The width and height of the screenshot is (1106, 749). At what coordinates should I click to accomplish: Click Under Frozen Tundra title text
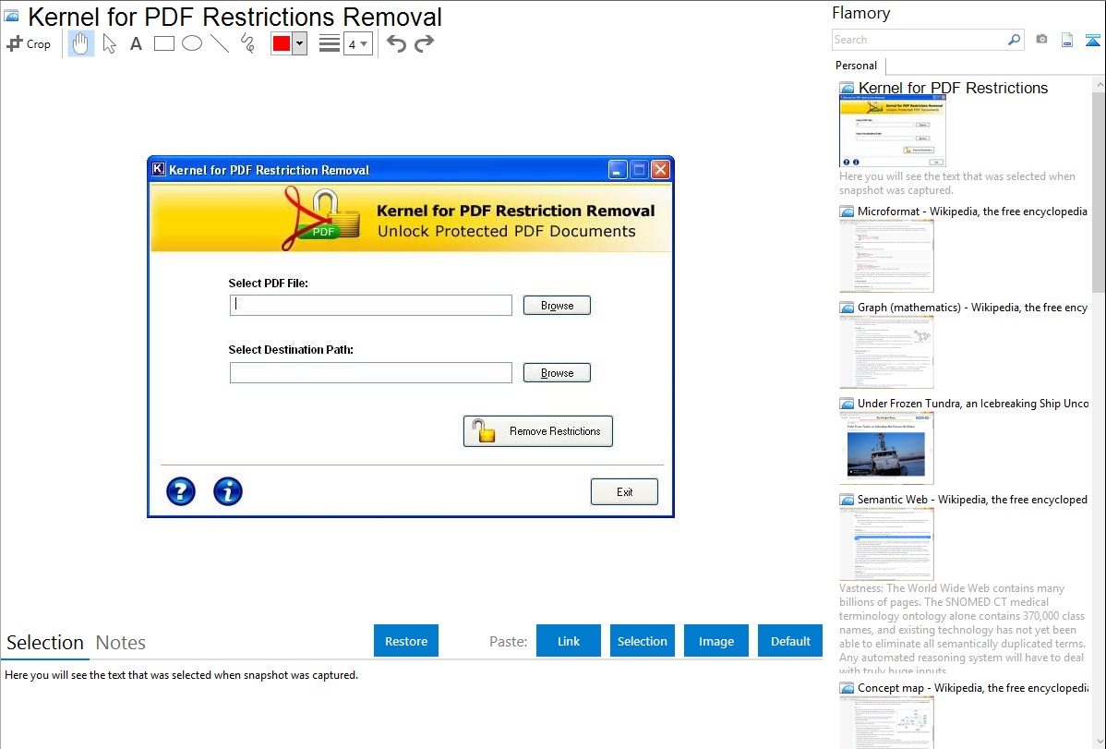click(973, 403)
